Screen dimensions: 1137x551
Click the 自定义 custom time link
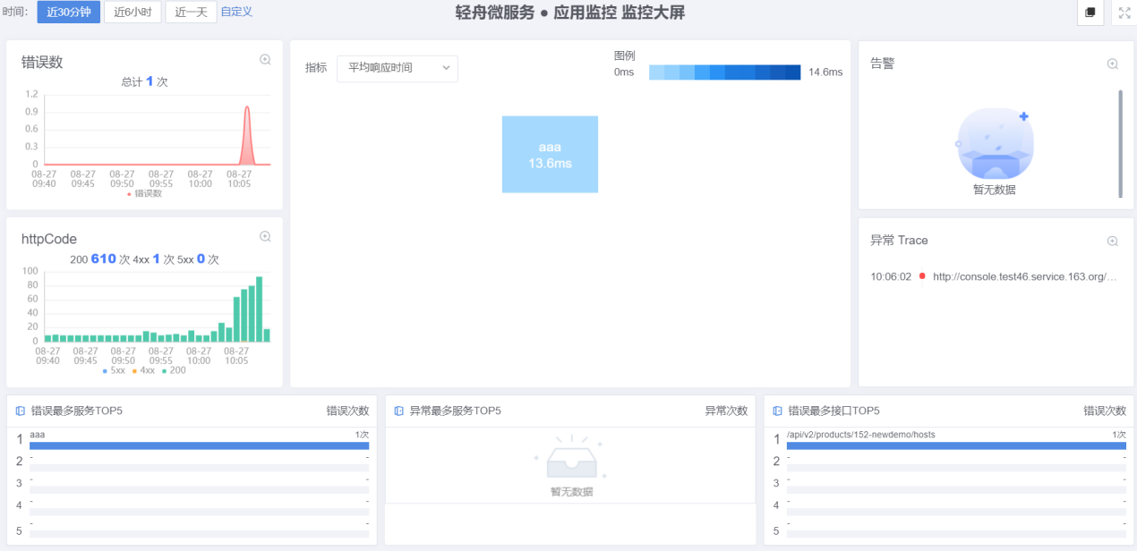pyautogui.click(x=236, y=13)
